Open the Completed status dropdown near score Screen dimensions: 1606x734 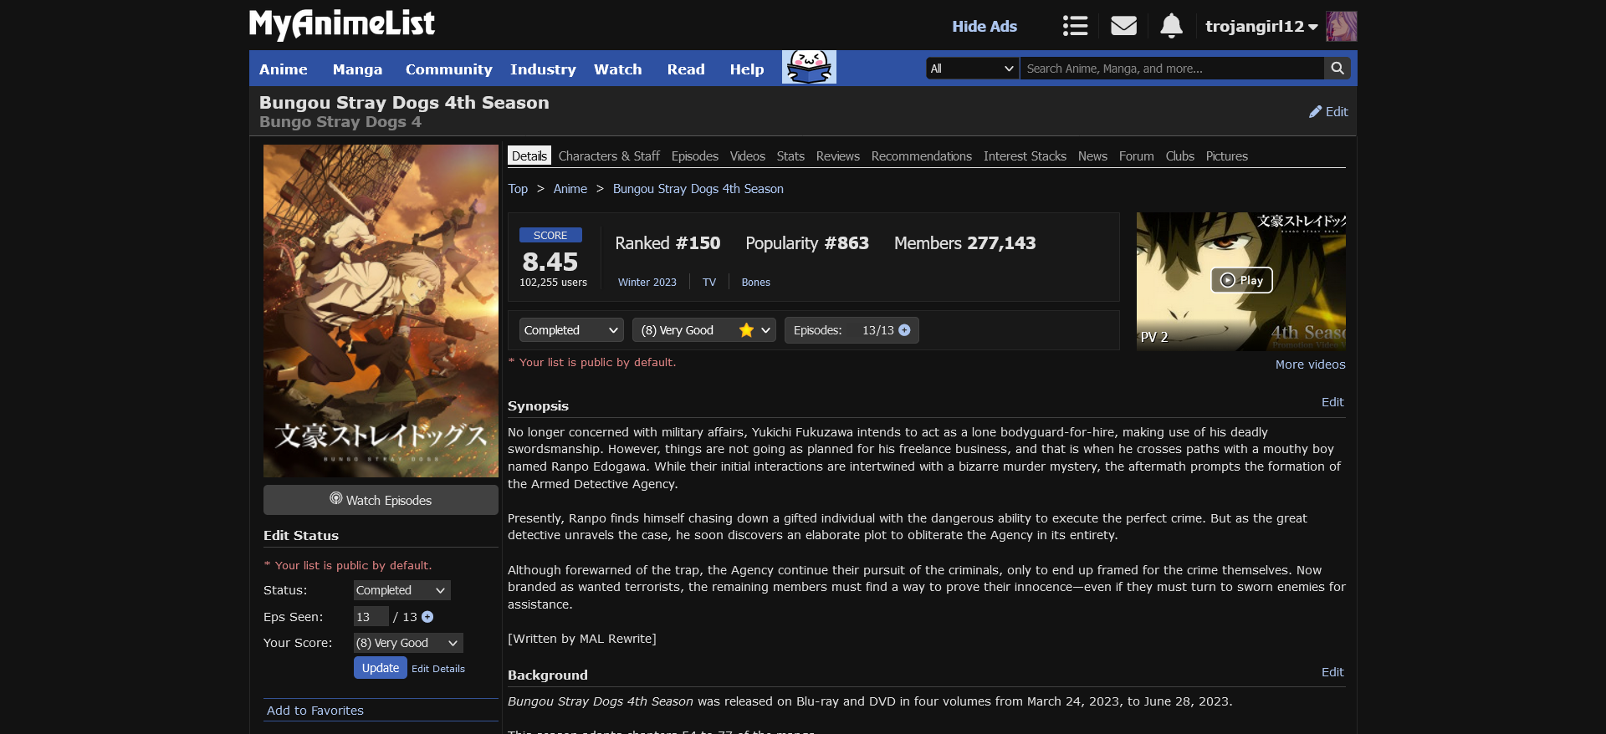coord(571,330)
